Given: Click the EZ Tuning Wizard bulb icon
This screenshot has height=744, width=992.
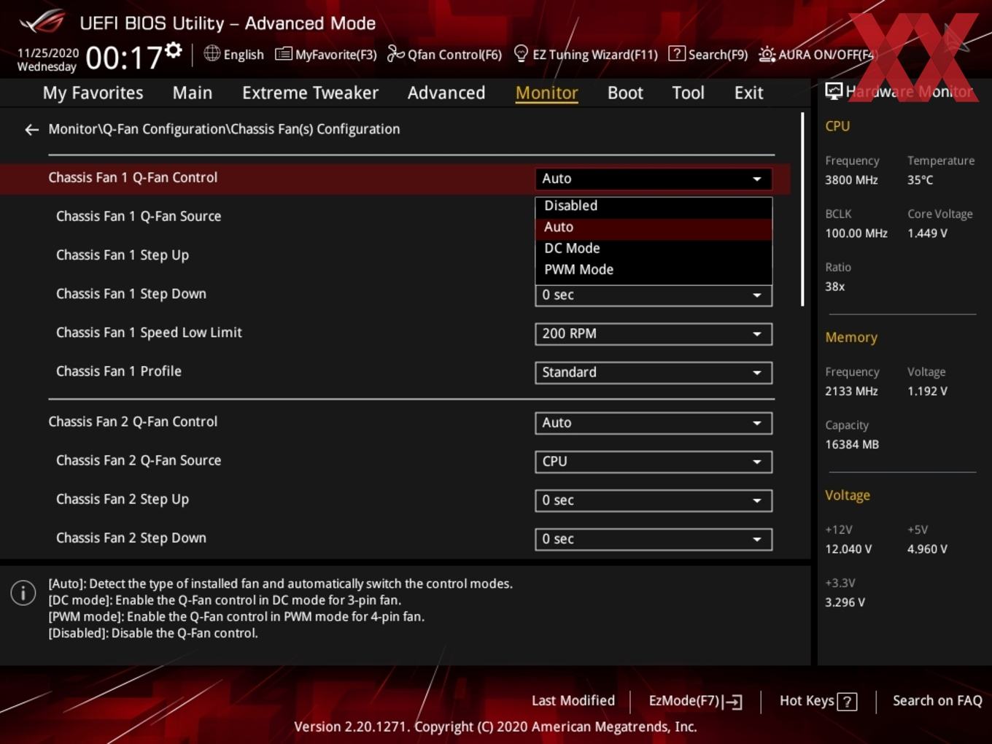Looking at the screenshot, I should (521, 53).
